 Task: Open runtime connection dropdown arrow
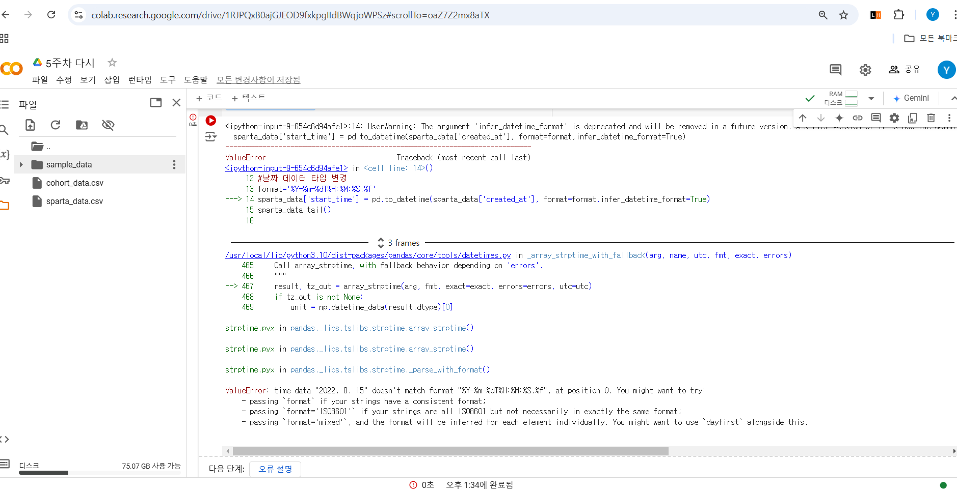871,98
